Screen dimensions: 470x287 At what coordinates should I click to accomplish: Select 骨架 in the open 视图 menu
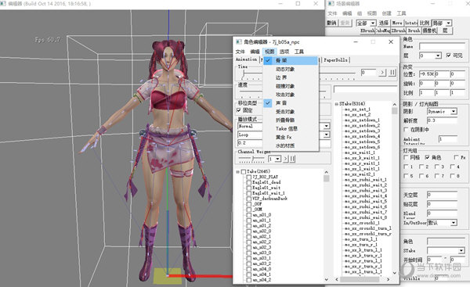[x=290, y=60]
